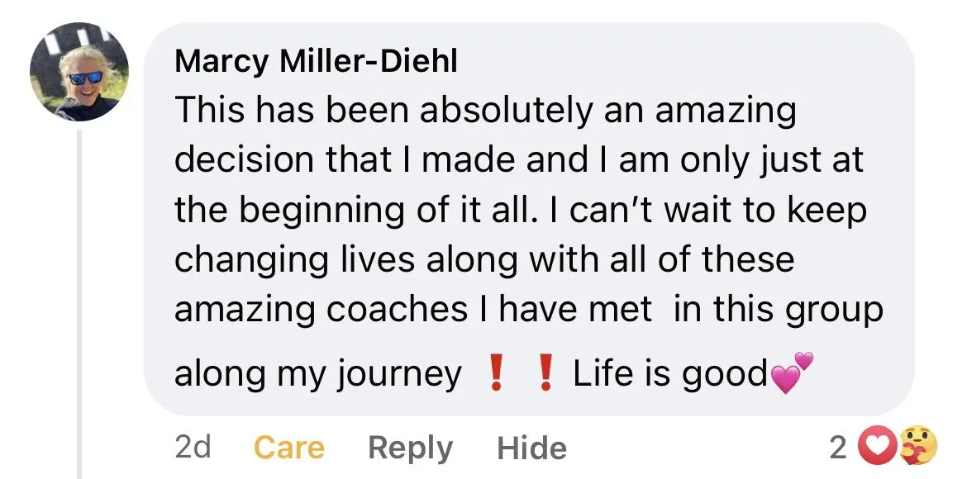The width and height of the screenshot is (967, 479).
Task: Open the reaction count showing 2
Action: pos(837,448)
